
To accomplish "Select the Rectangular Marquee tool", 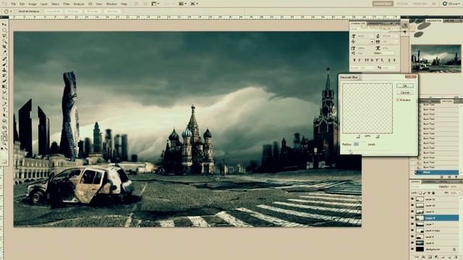I will click(4, 30).
